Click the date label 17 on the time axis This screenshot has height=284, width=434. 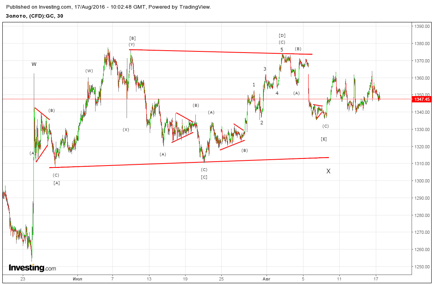point(375,279)
